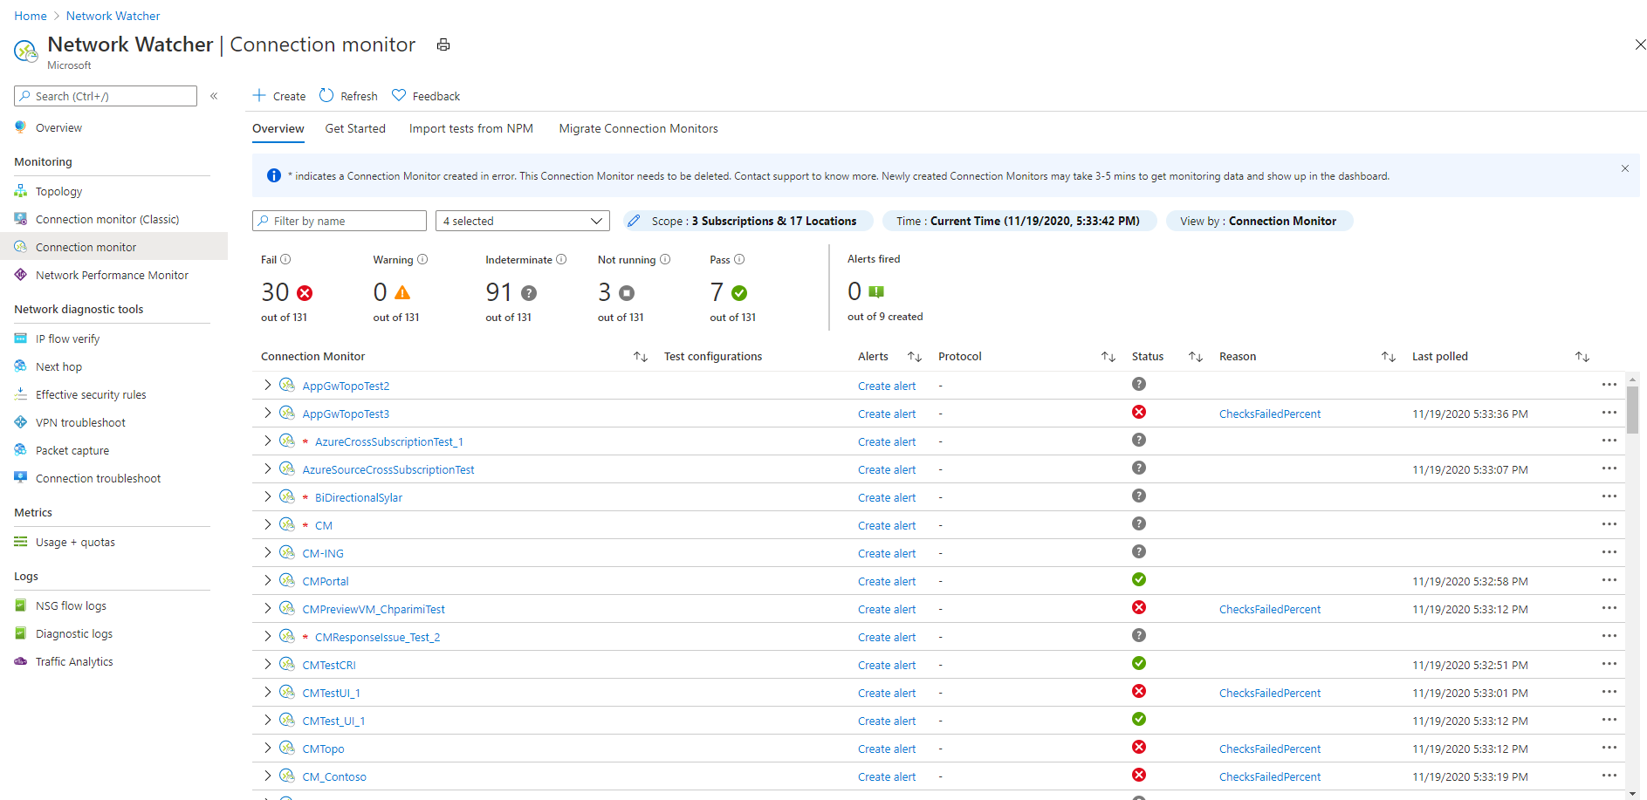Open the Topology tool in the sidebar

[59, 190]
